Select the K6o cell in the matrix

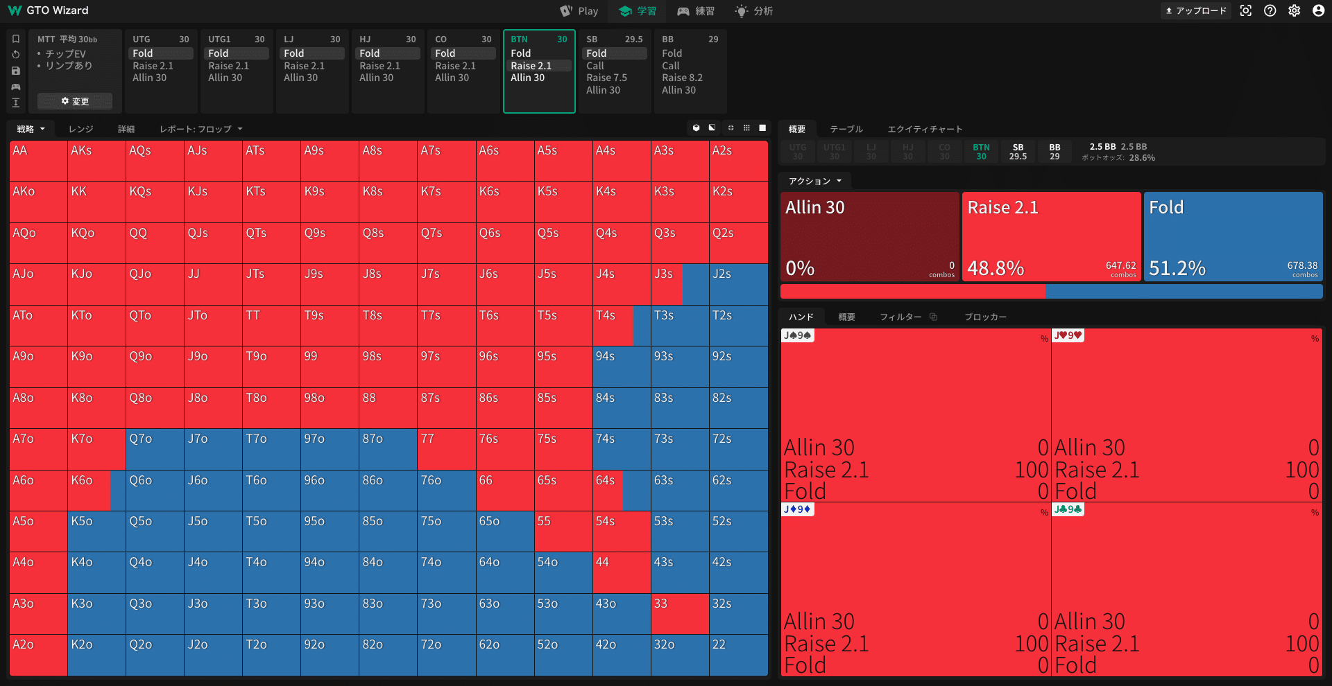click(x=96, y=491)
